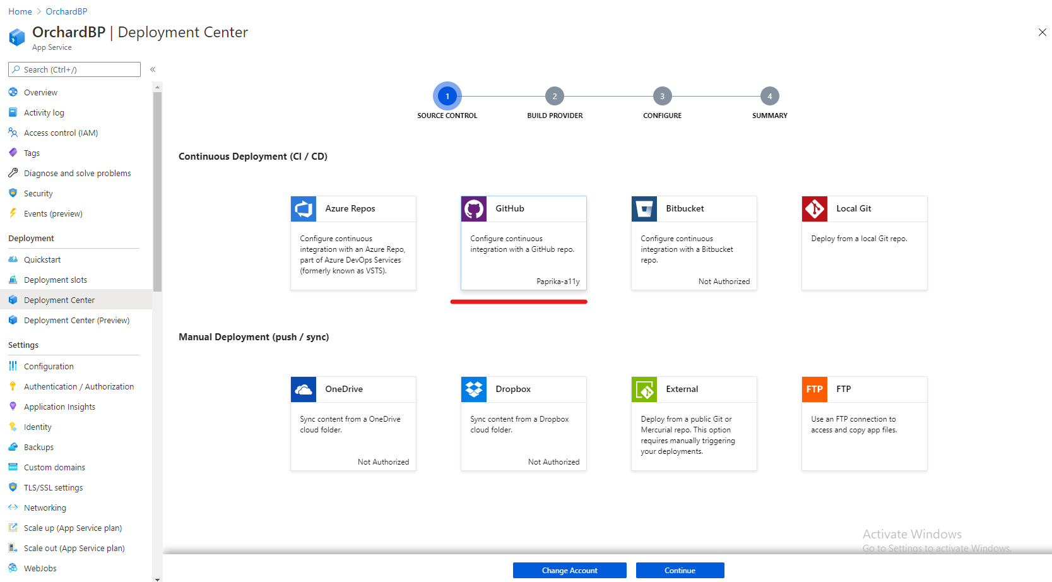Click the FTP card description text
Image resolution: width=1052 pixels, height=582 pixels.
(x=854, y=425)
